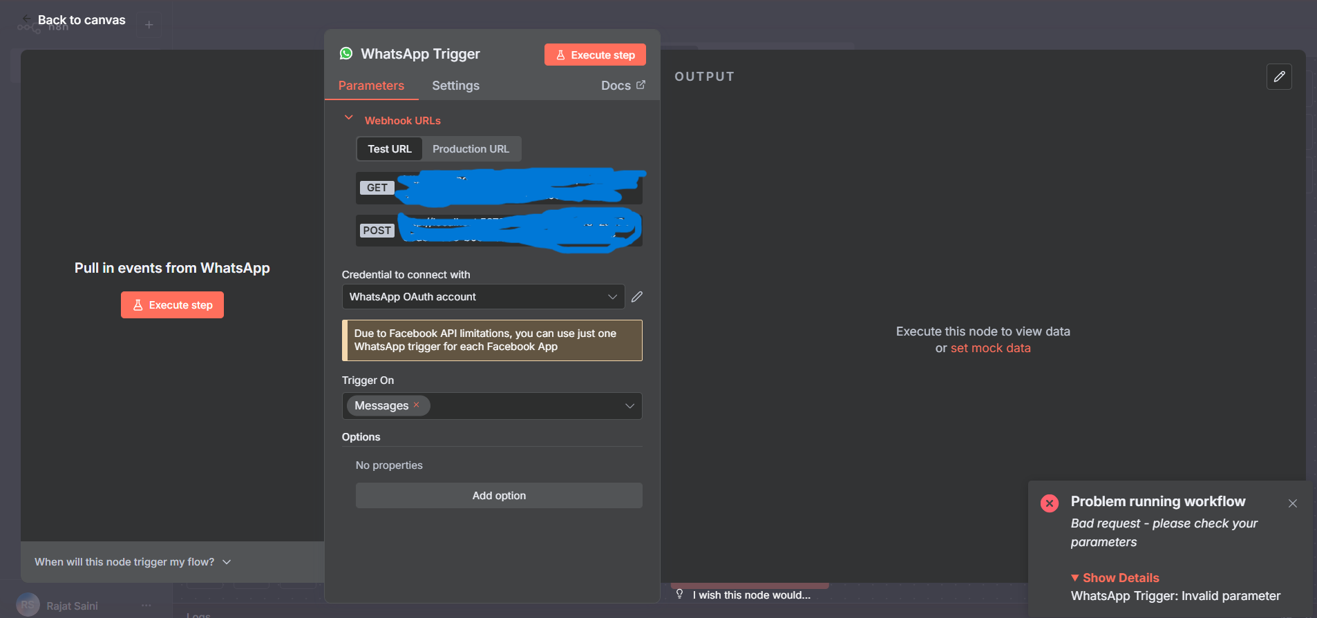Click the pencil icon to edit credential

(637, 297)
